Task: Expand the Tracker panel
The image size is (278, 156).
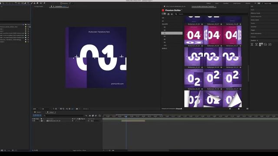Action: coord(253,23)
